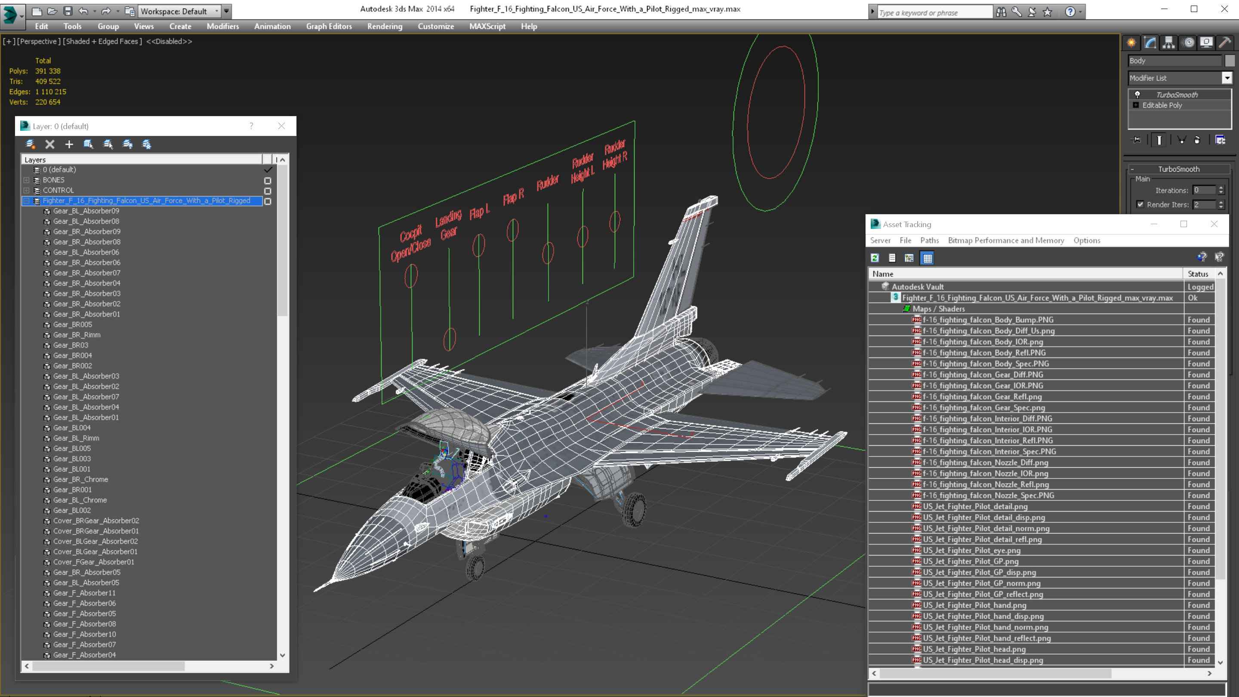
Task: Click Table View icon in Asset Tracking
Action: [928, 258]
